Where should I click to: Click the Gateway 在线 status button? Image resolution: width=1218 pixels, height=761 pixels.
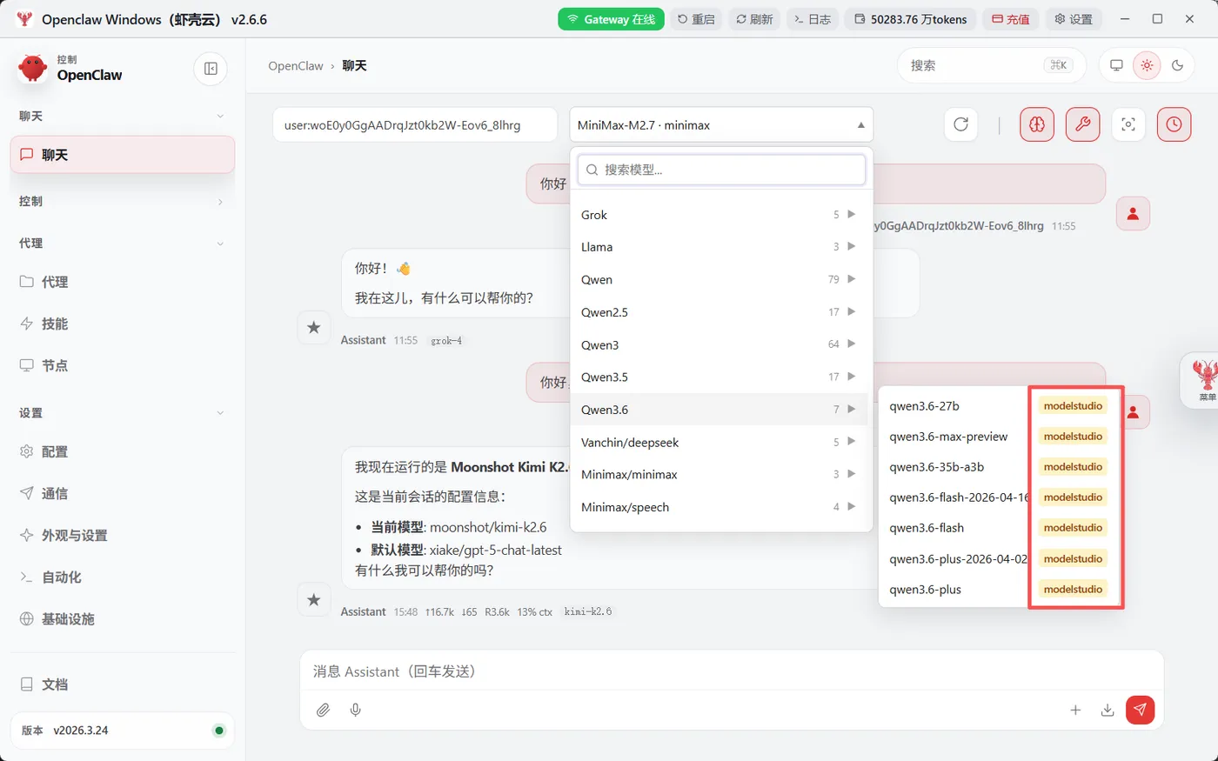(611, 19)
